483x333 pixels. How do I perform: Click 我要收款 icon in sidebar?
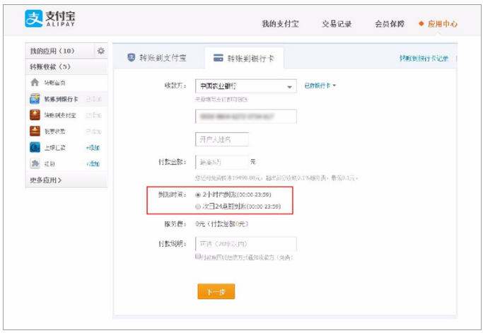pyautogui.click(x=35, y=131)
